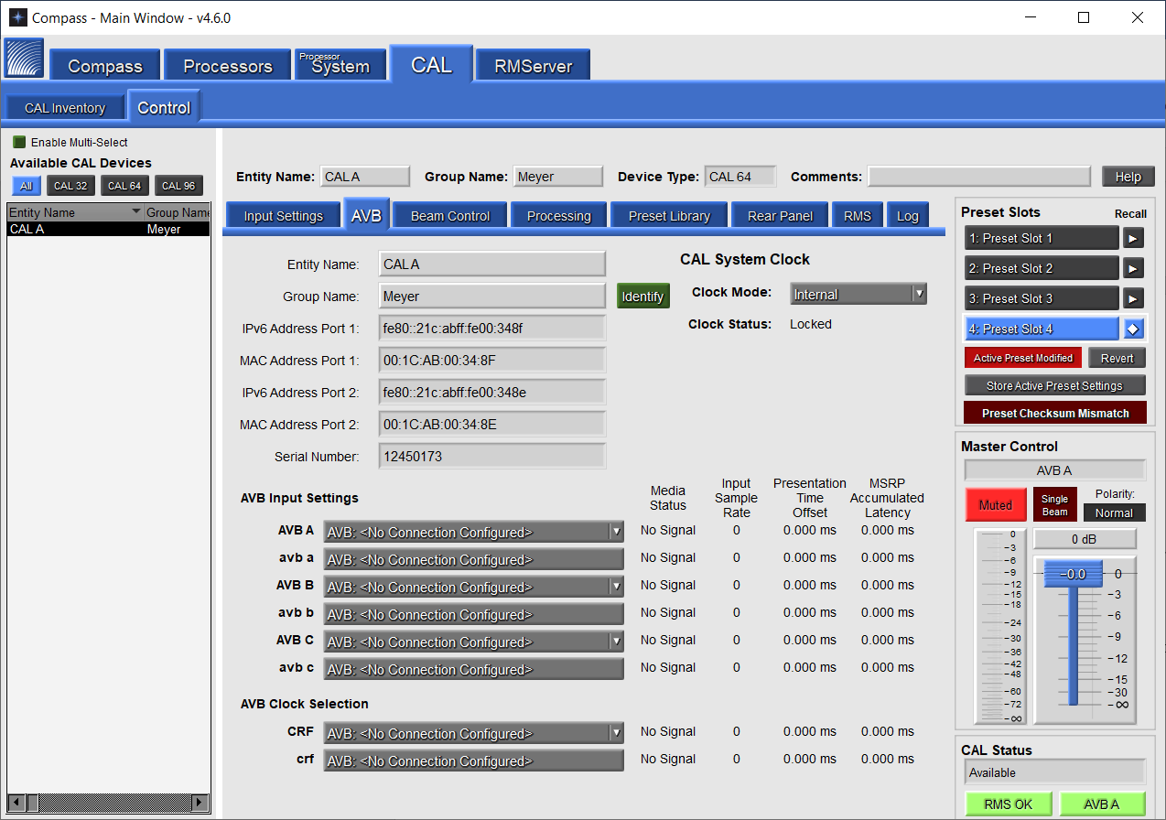Open the Preset Library tab
This screenshot has height=820, width=1166.
click(669, 216)
